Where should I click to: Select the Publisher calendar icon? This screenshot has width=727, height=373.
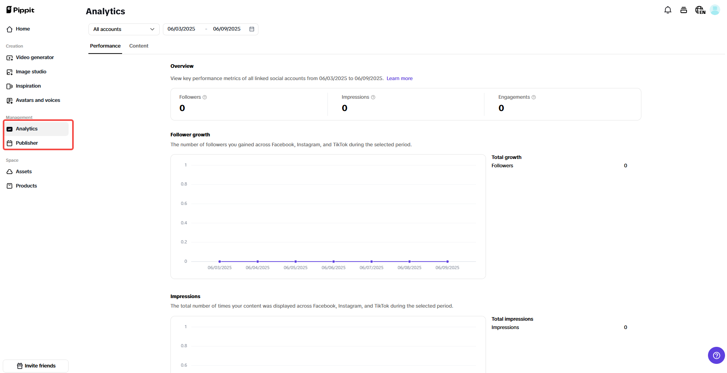(10, 143)
